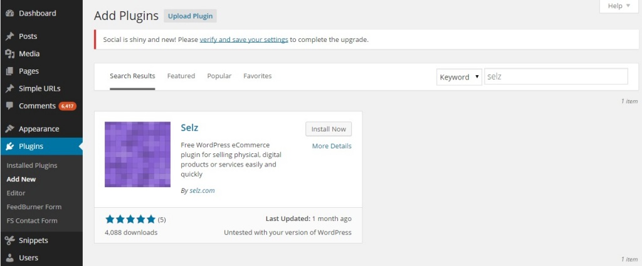This screenshot has height=266, width=642.
Task: Open the Dashboard gauge icon
Action: pyautogui.click(x=10, y=13)
